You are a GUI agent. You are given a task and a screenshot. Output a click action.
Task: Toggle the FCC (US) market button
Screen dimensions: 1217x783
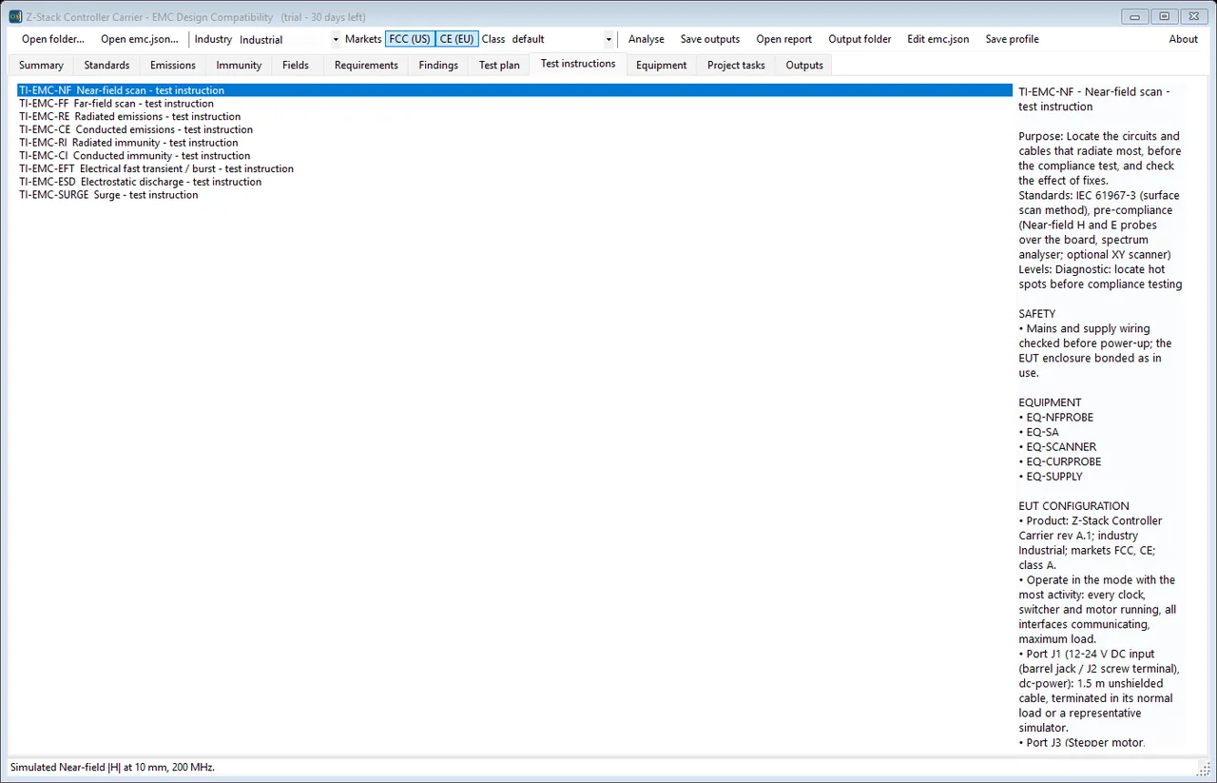(x=410, y=39)
